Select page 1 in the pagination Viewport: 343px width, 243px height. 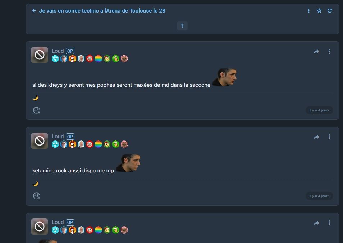182,26
